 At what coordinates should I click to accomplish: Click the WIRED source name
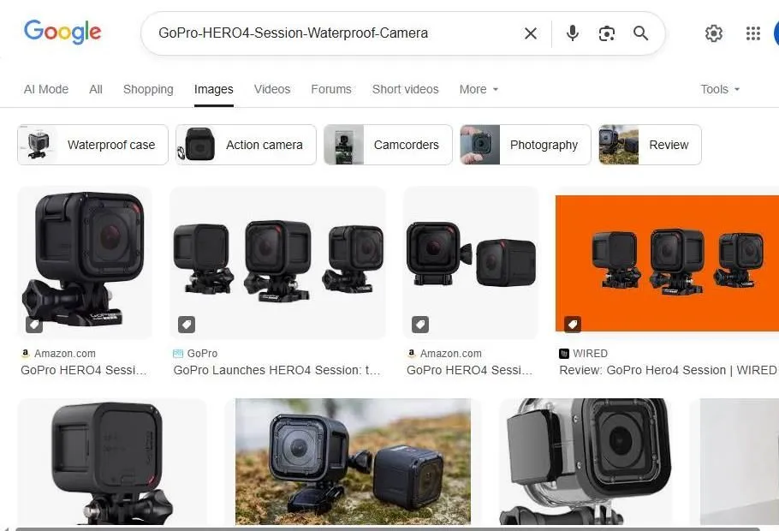point(590,354)
